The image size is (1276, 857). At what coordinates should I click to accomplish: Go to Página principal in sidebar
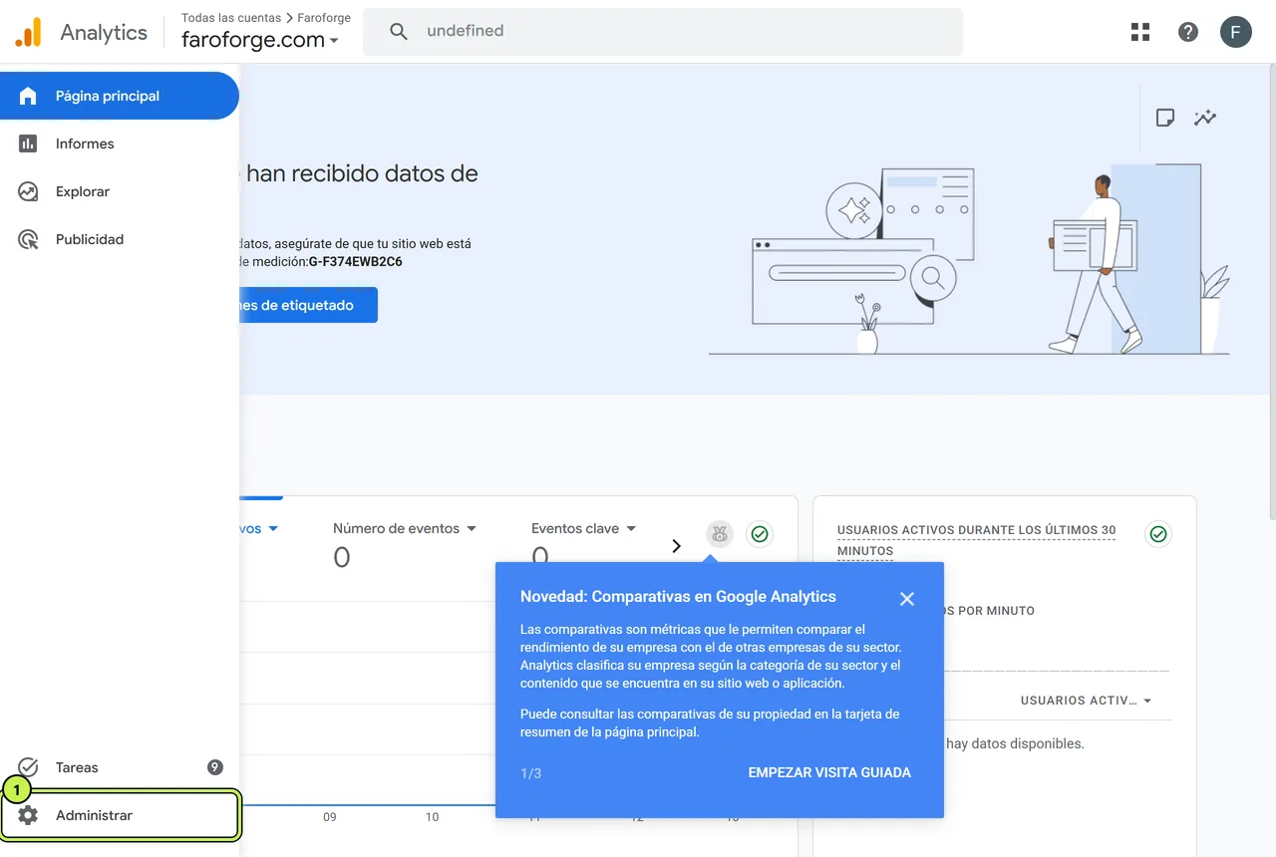coord(120,96)
